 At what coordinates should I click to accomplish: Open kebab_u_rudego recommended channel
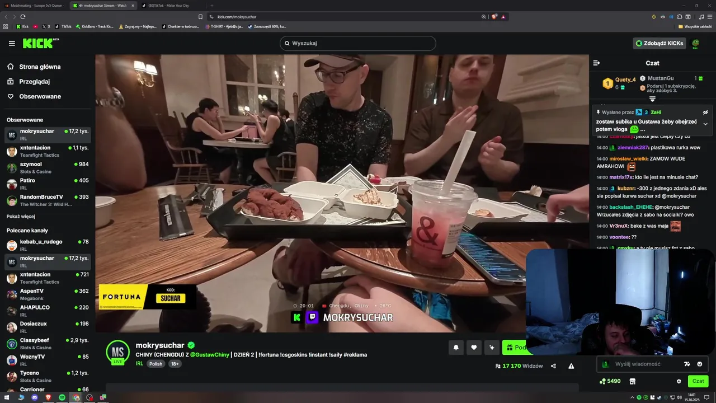click(48, 245)
